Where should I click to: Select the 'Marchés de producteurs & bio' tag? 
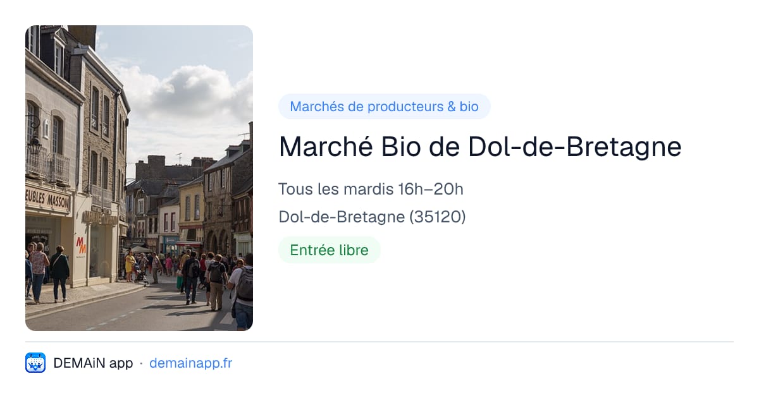point(384,107)
